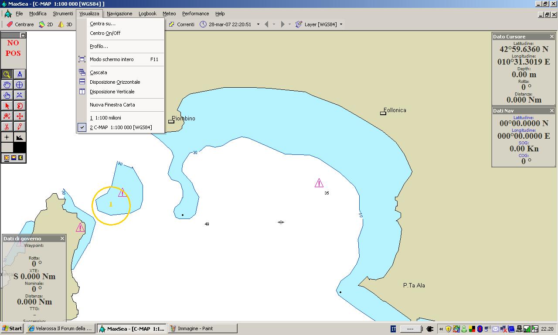Switch to dusk display mode icon
This screenshot has width=558, height=335.
point(14,157)
